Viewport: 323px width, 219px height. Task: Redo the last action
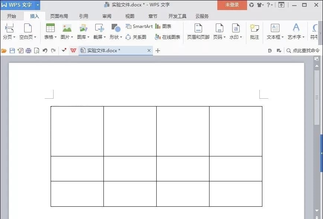[x=53, y=51]
